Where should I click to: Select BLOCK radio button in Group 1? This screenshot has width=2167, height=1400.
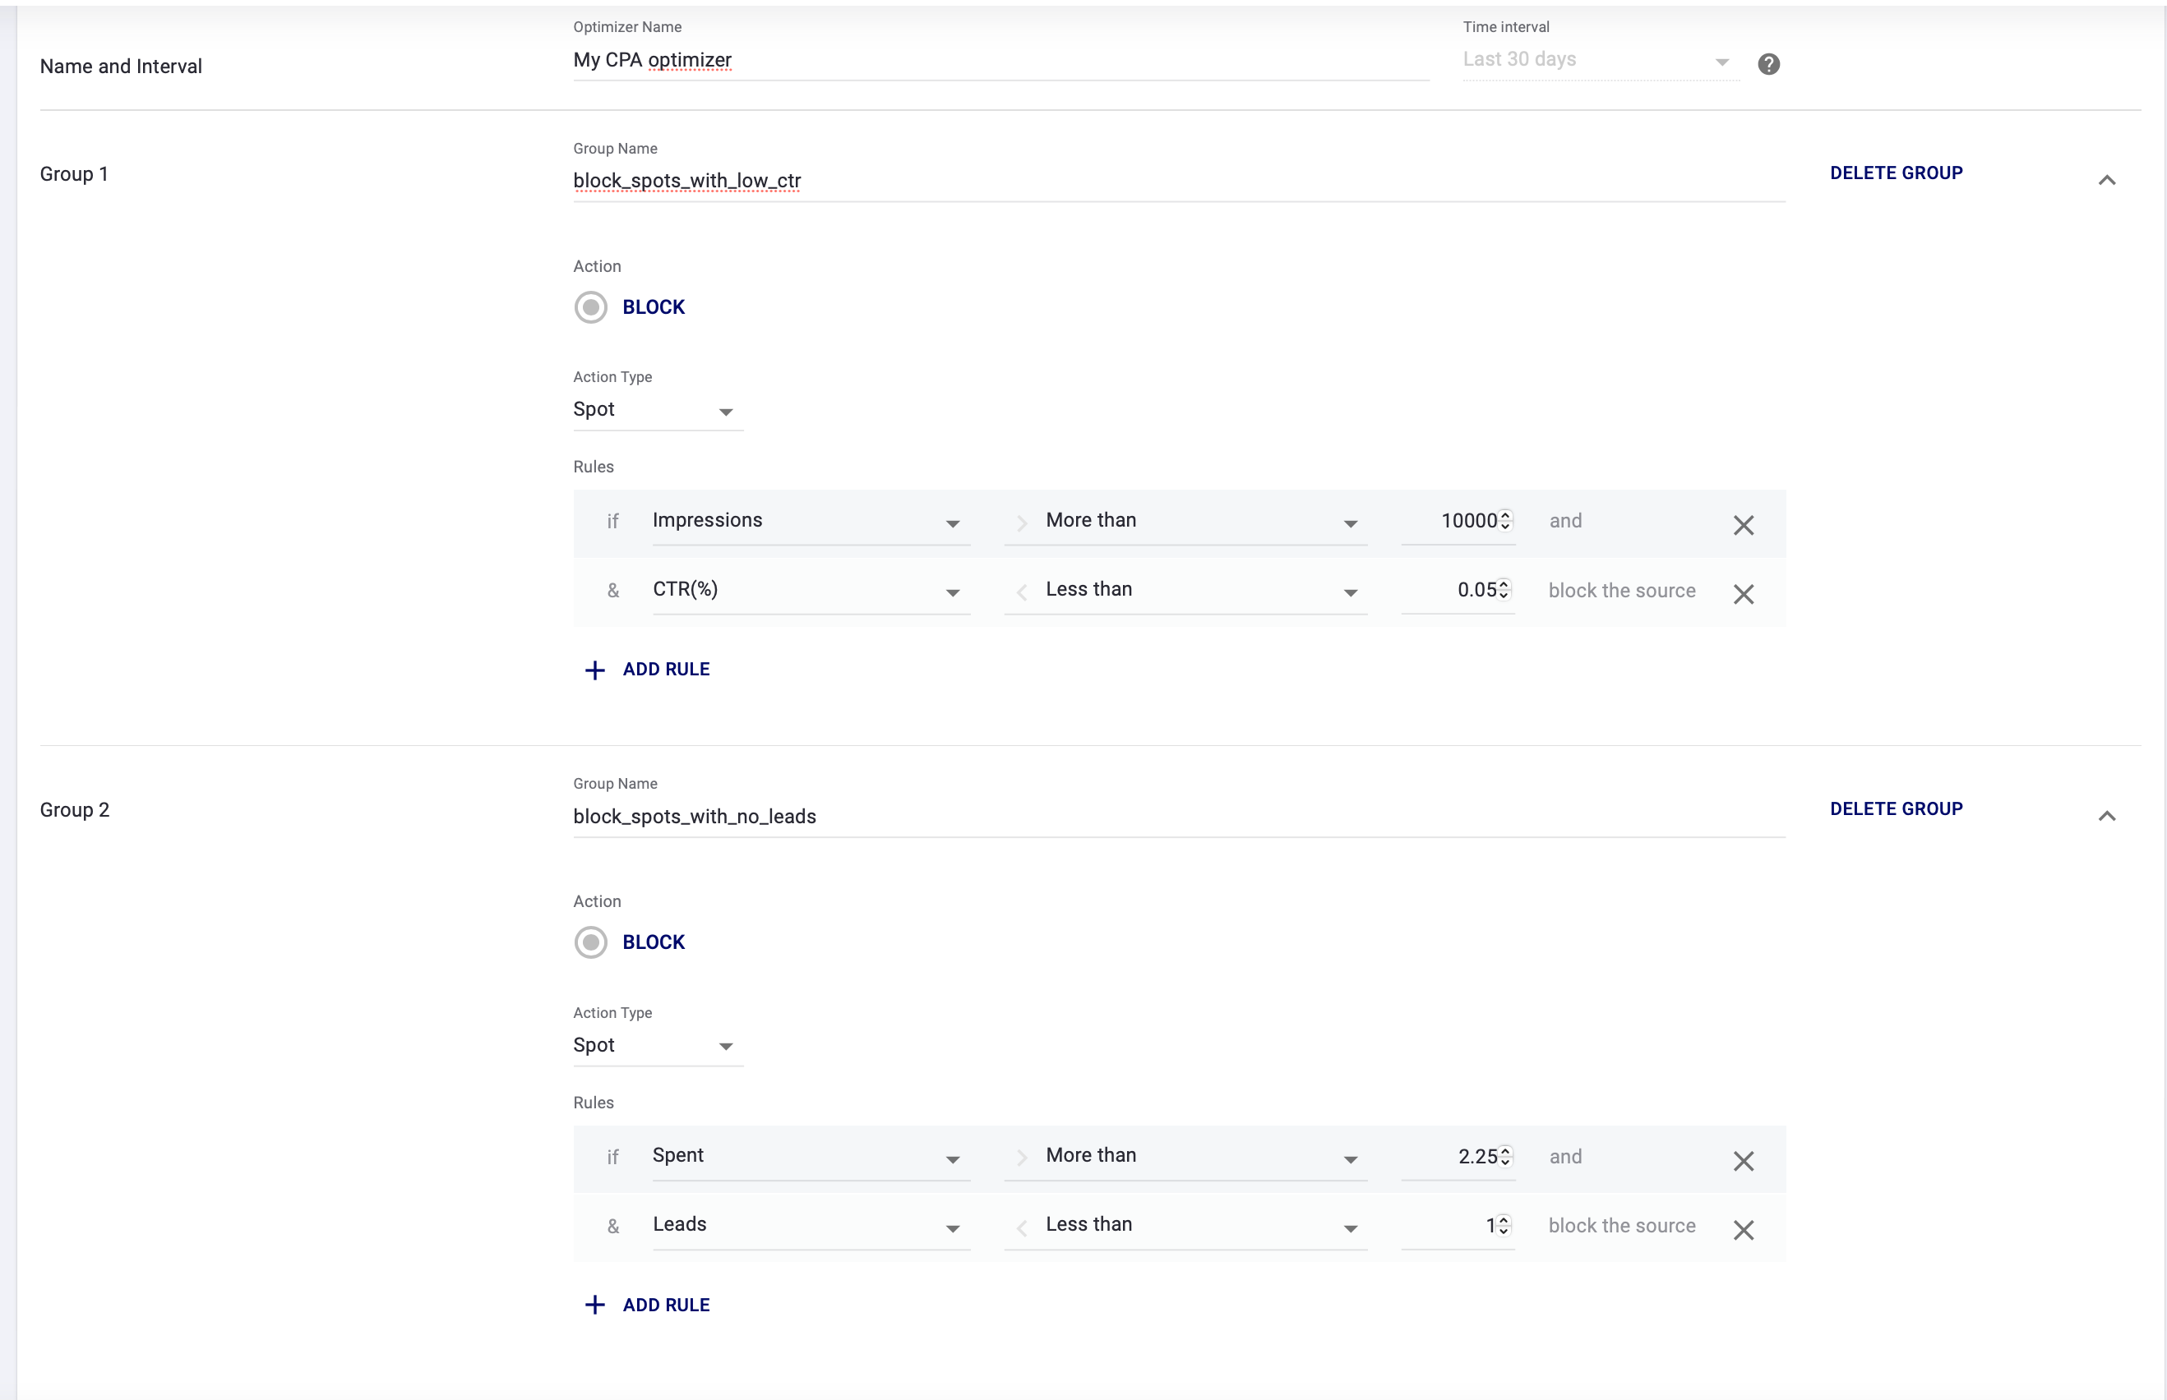tap(591, 306)
